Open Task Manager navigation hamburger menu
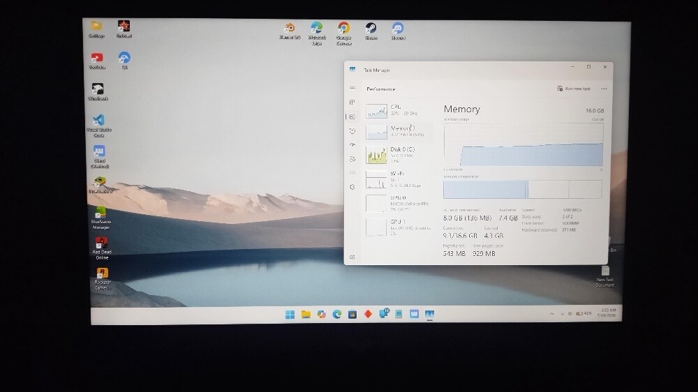 [x=352, y=88]
